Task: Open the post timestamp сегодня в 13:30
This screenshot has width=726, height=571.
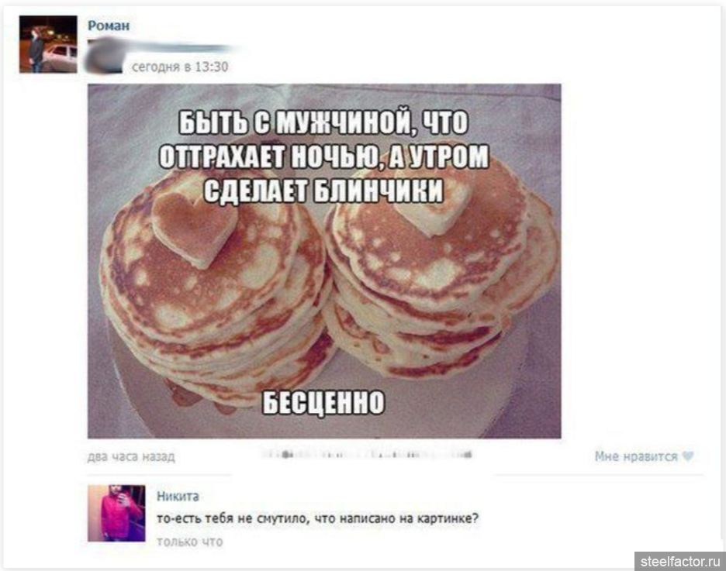Action: (x=180, y=67)
